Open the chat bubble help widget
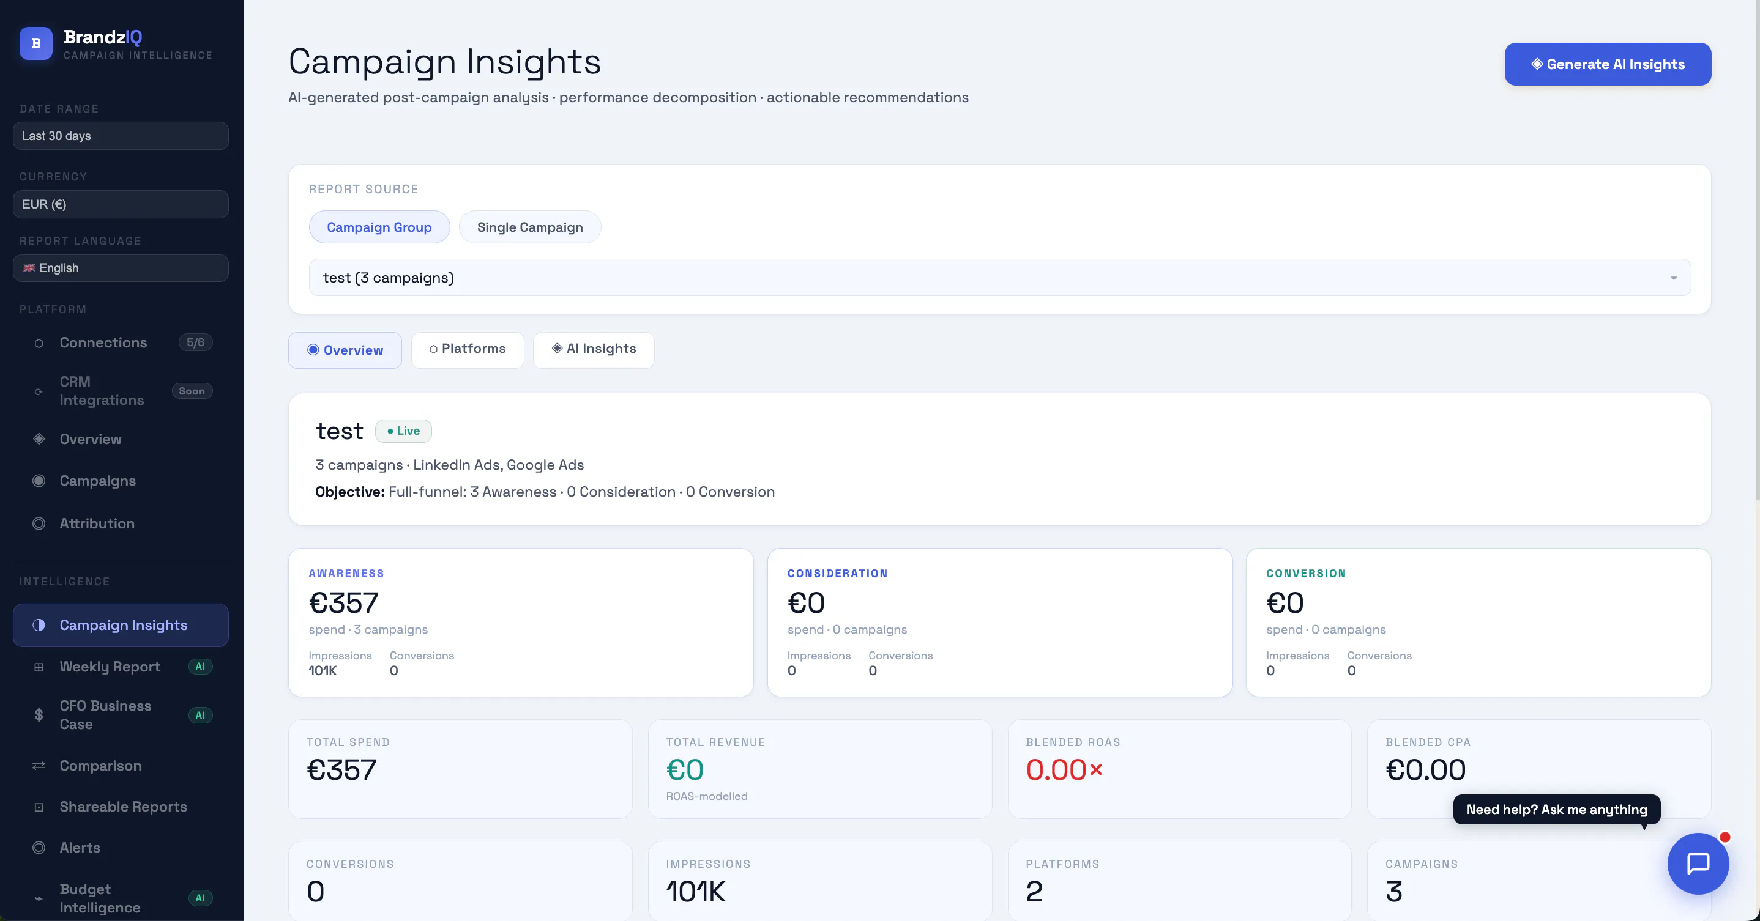 [1698, 863]
